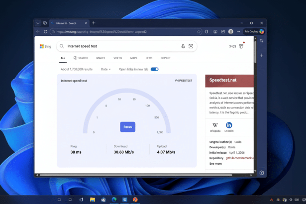The height and width of the screenshot is (204, 306).
Task: Click the browser refresh button
Action: (x=45, y=32)
